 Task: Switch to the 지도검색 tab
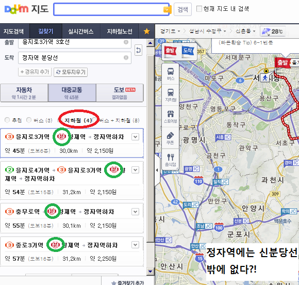14,31
